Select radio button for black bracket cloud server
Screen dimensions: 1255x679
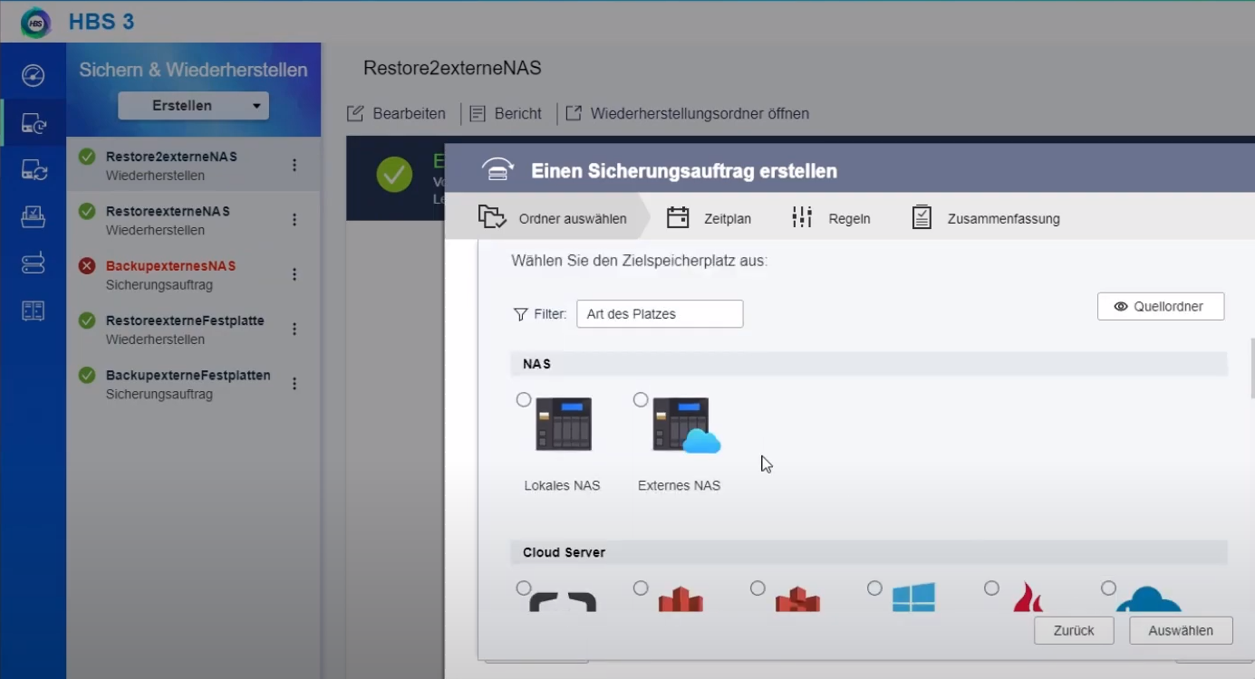(524, 588)
